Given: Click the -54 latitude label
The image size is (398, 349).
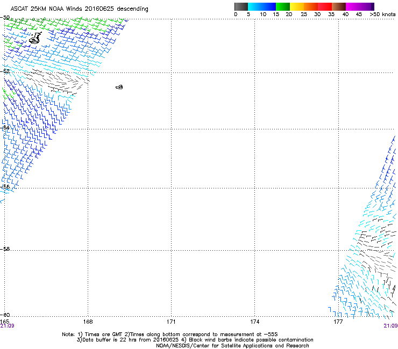Looking at the screenshot, I should (5, 127).
